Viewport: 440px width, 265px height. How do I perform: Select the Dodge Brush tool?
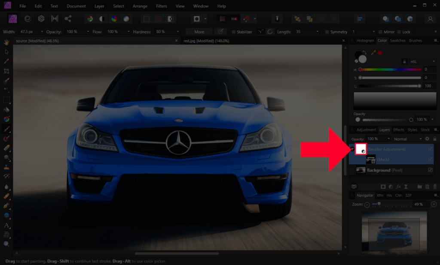pyautogui.click(x=6, y=158)
